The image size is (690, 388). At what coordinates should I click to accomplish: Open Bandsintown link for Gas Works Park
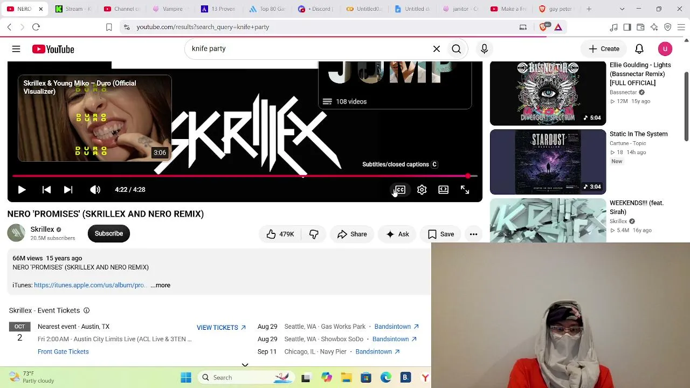(x=396, y=327)
